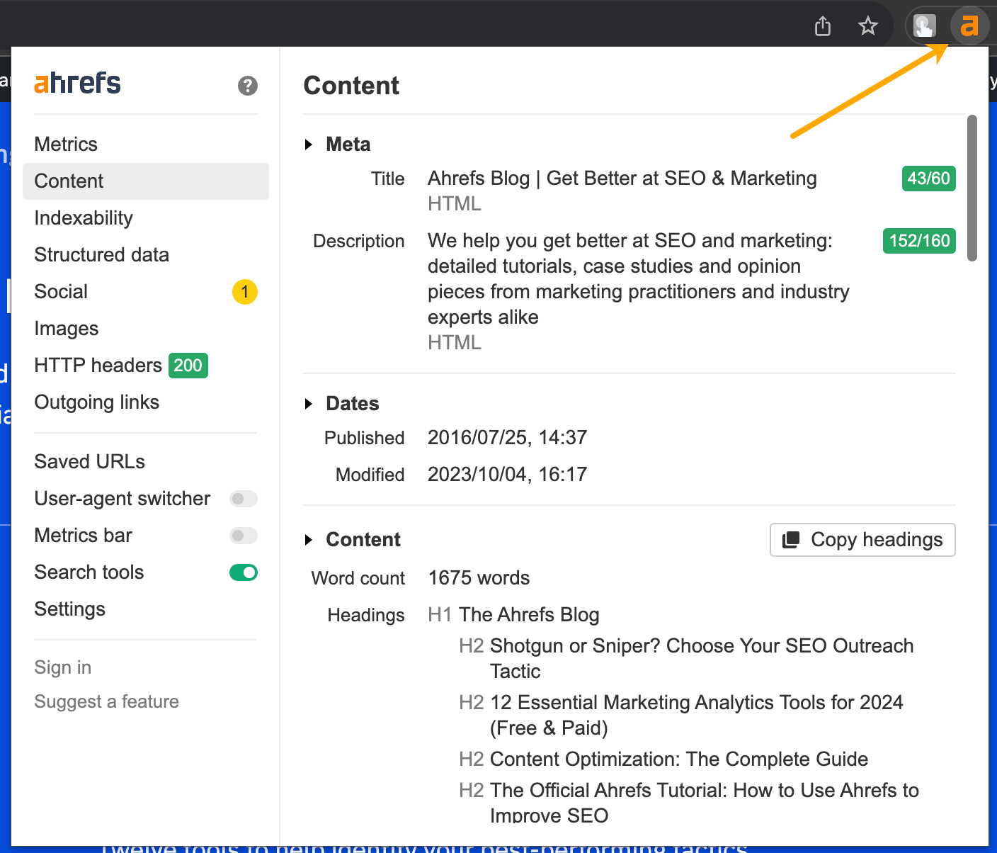The height and width of the screenshot is (853, 997).
Task: Click the yellow Social notification badge
Action: pyautogui.click(x=244, y=291)
